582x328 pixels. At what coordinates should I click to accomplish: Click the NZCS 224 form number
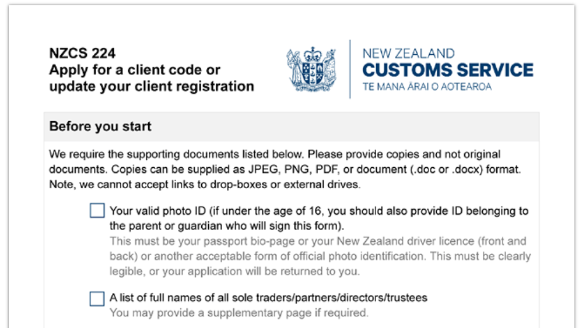tap(82, 54)
